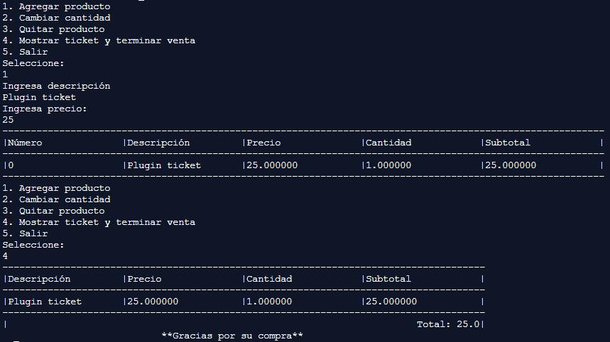Click the "Precio" header in the final ticket table
The width and height of the screenshot is (610, 342).
(x=144, y=279)
